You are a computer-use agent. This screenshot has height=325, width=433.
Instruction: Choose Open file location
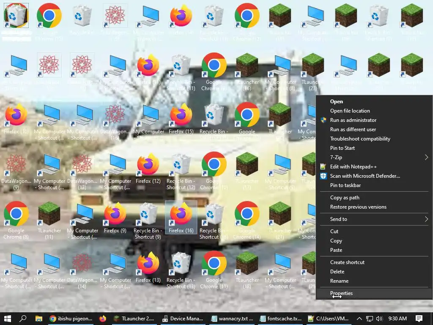pos(374,111)
